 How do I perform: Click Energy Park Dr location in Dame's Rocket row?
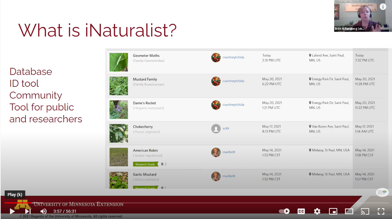coord(329,105)
